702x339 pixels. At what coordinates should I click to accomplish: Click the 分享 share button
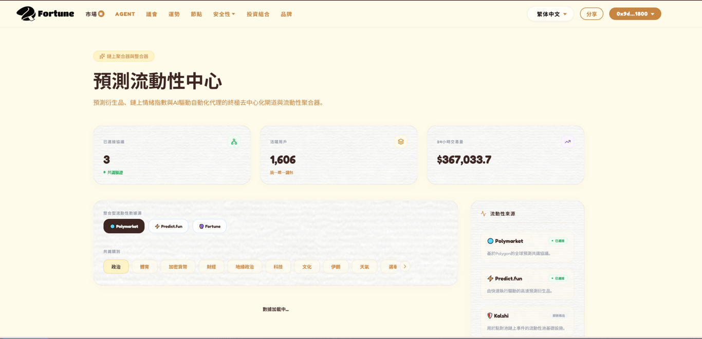tap(592, 14)
